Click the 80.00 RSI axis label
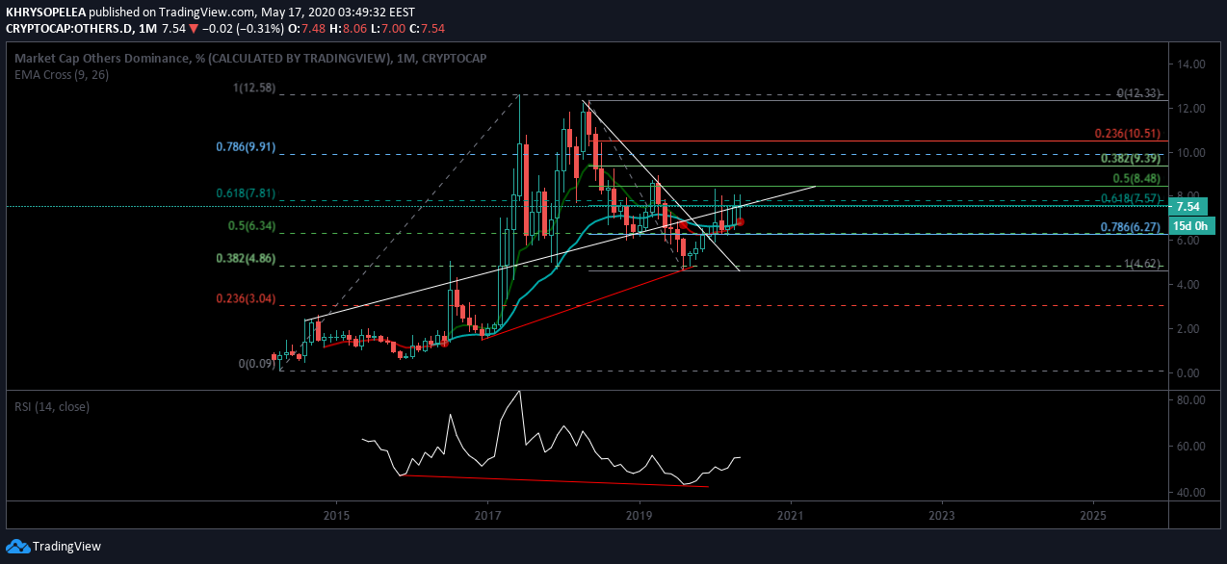 click(1192, 400)
